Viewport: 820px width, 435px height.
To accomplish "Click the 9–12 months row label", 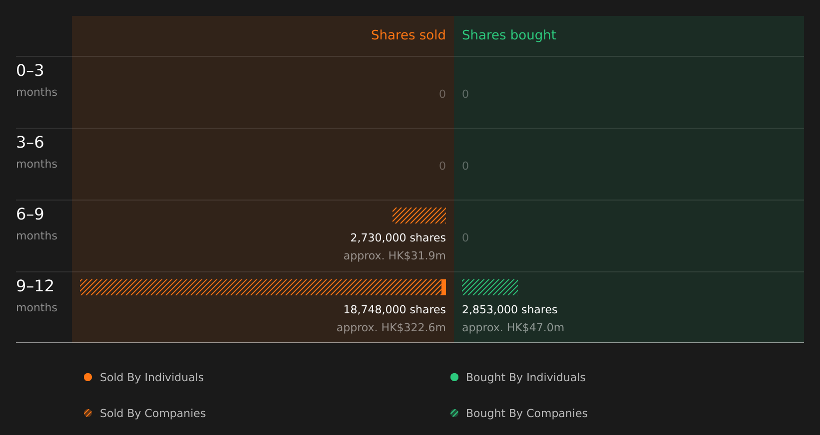I will click(36, 296).
